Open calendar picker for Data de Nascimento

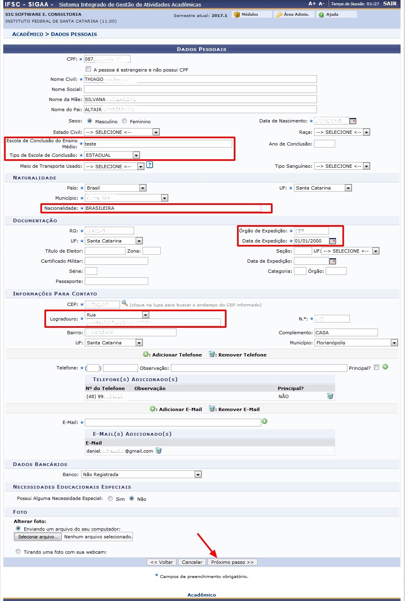point(353,121)
